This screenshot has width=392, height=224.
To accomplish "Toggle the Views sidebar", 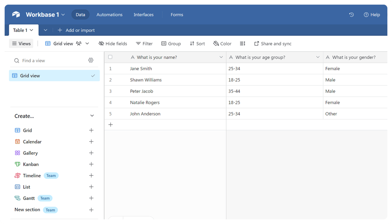I will [x=21, y=44].
